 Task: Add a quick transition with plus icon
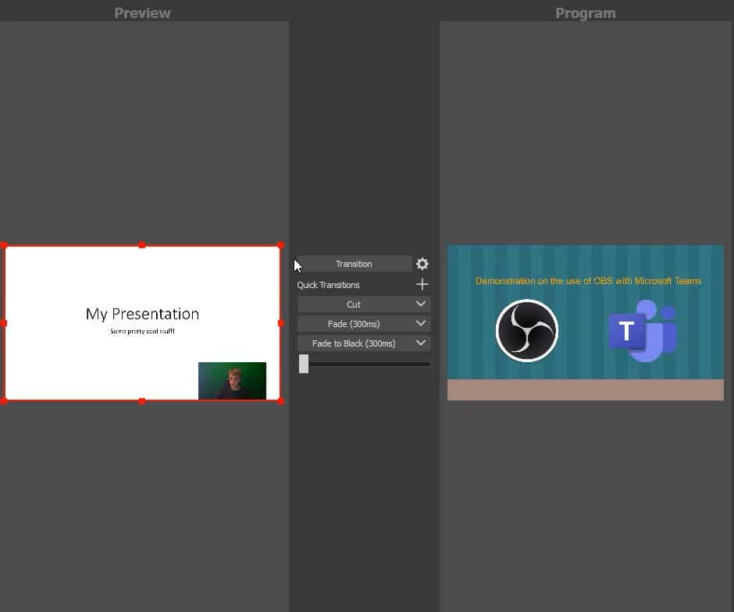(x=422, y=284)
